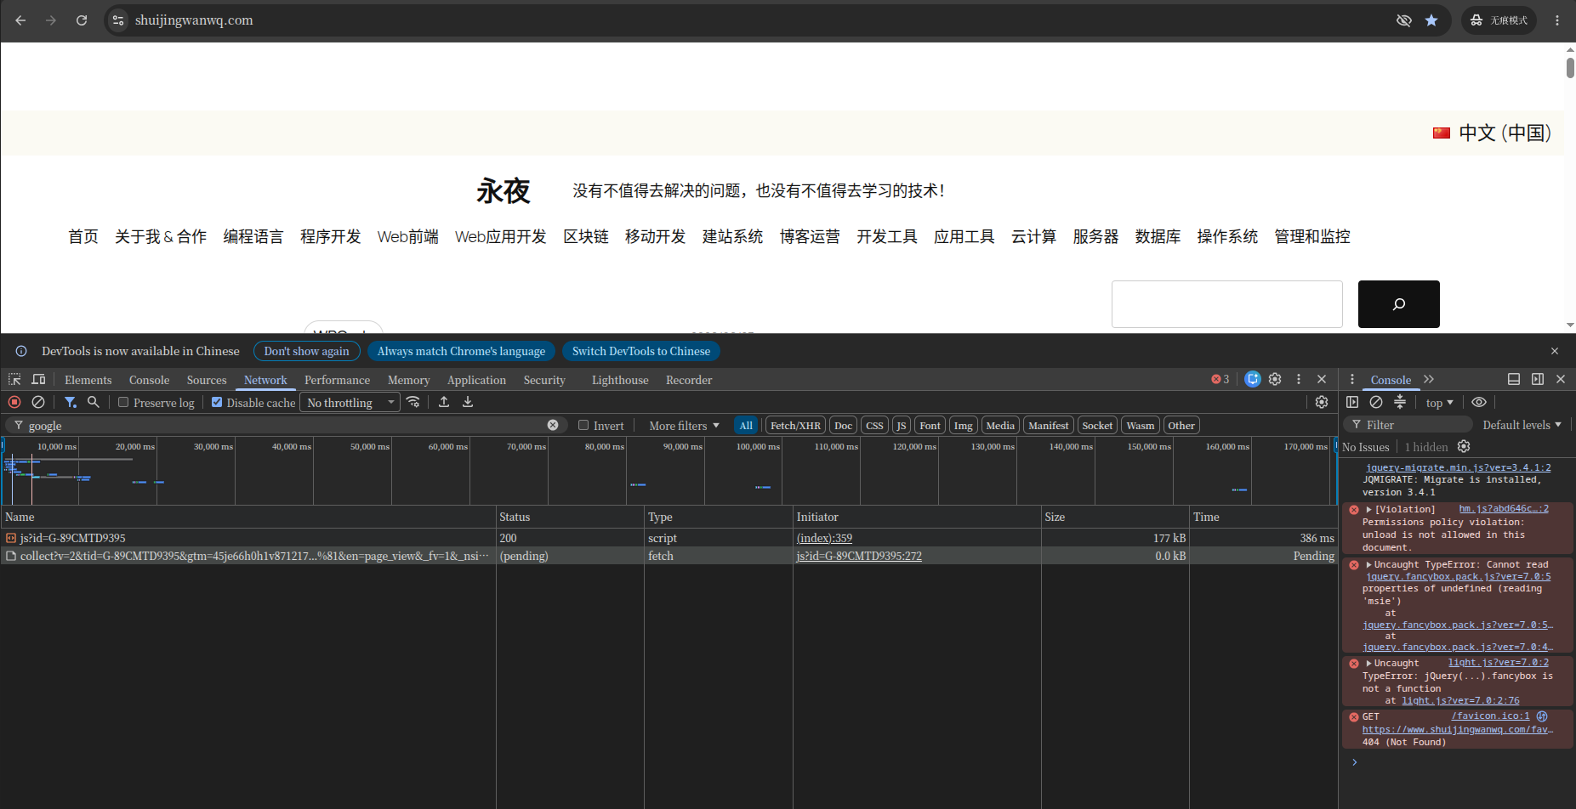
Task: Click the bookmark star icon
Action: click(x=1431, y=20)
